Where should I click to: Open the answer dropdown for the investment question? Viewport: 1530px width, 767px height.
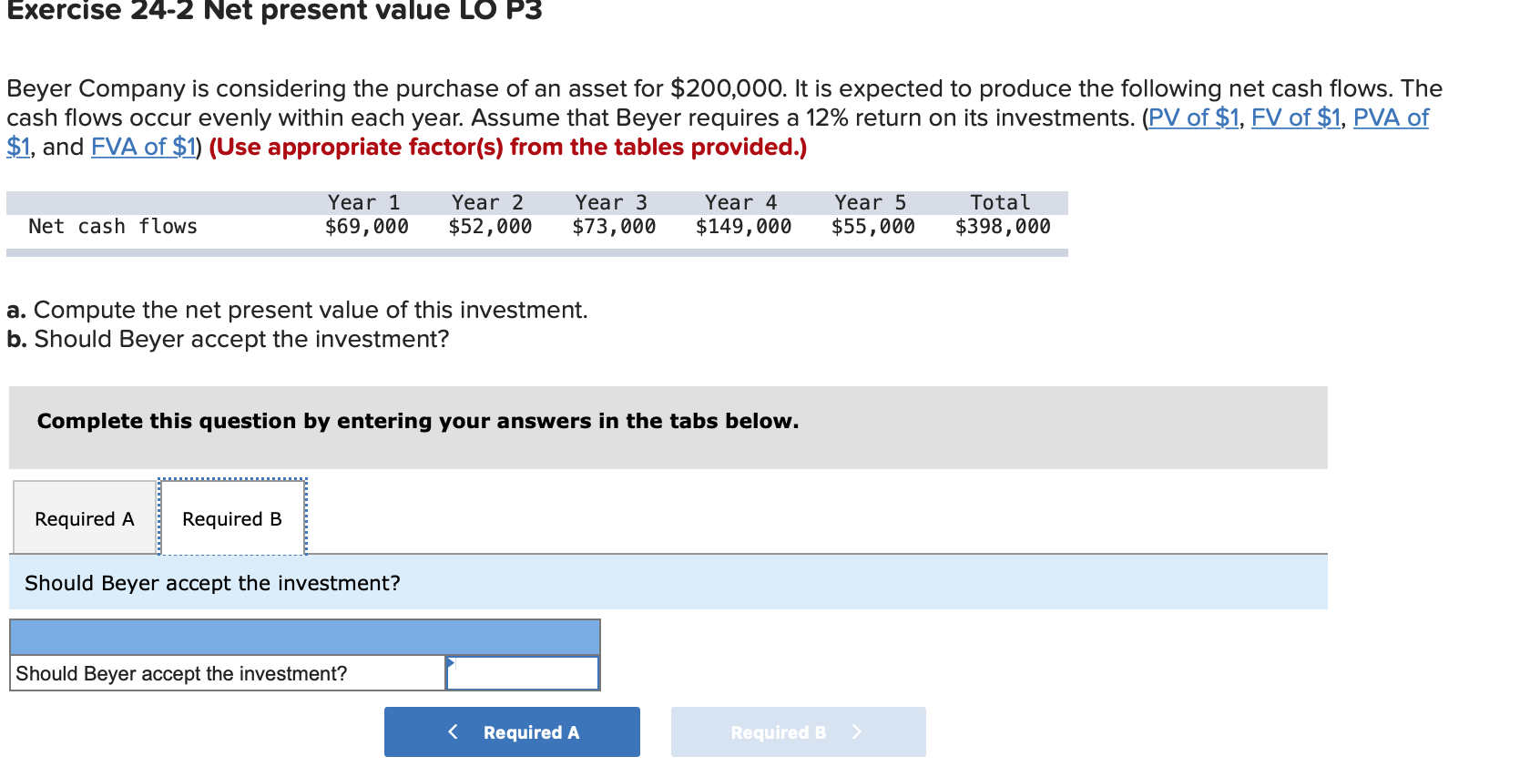coord(522,673)
